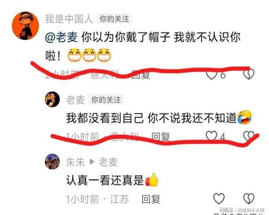The height and width of the screenshot is (215, 269).
Task: Tap 你的关注 tag beside 我是中国人
Action: pos(114,19)
